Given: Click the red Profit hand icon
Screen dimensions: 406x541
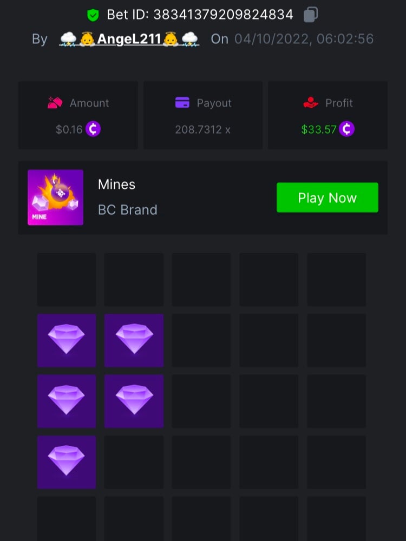Looking at the screenshot, I should pos(310,102).
